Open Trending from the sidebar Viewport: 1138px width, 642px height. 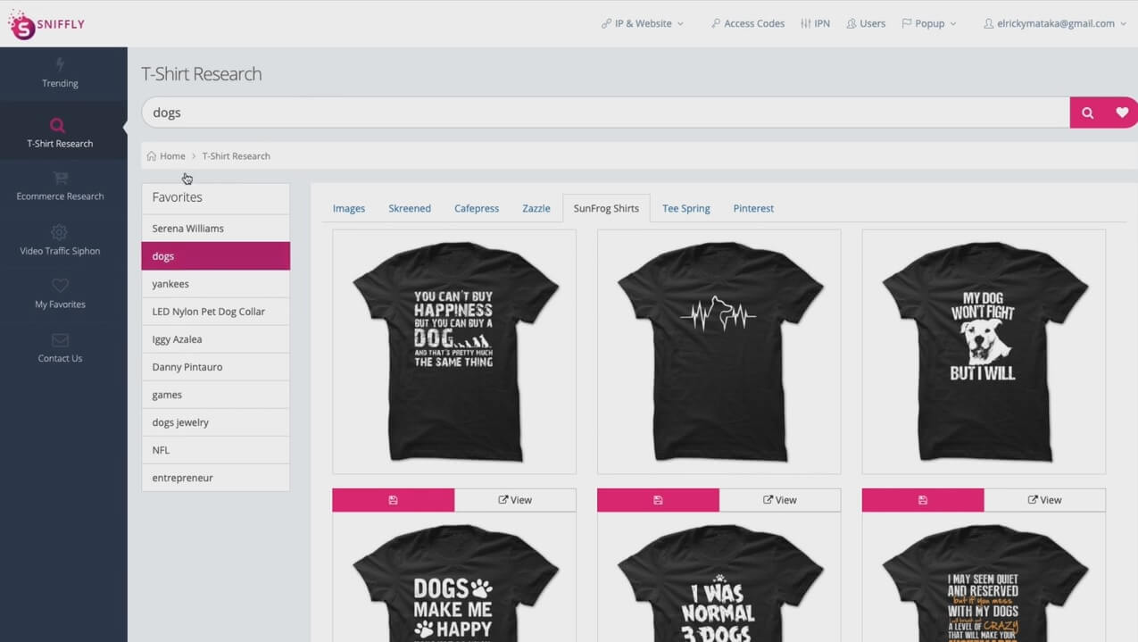pos(60,73)
